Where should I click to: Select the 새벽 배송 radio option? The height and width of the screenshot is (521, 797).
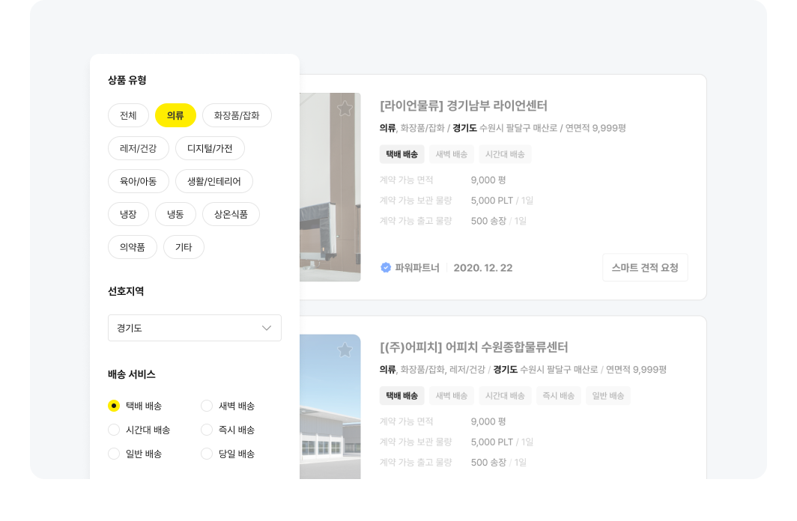coord(207,406)
